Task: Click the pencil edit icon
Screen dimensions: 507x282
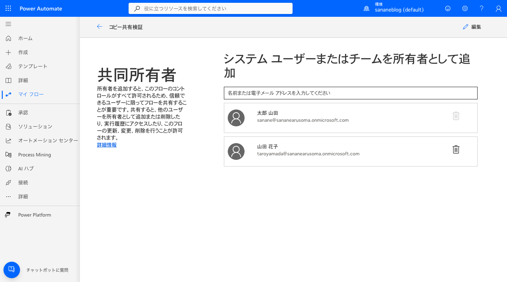Action: pyautogui.click(x=466, y=27)
